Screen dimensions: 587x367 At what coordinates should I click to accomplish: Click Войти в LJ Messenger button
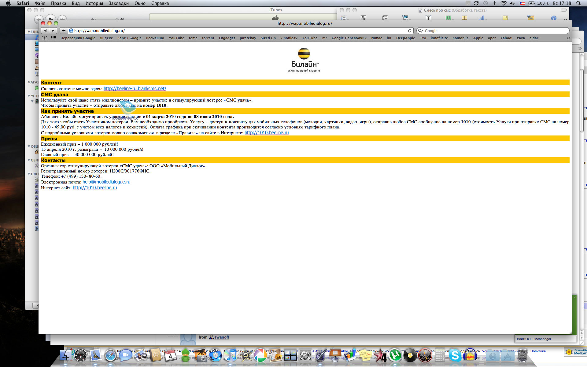tap(534, 339)
